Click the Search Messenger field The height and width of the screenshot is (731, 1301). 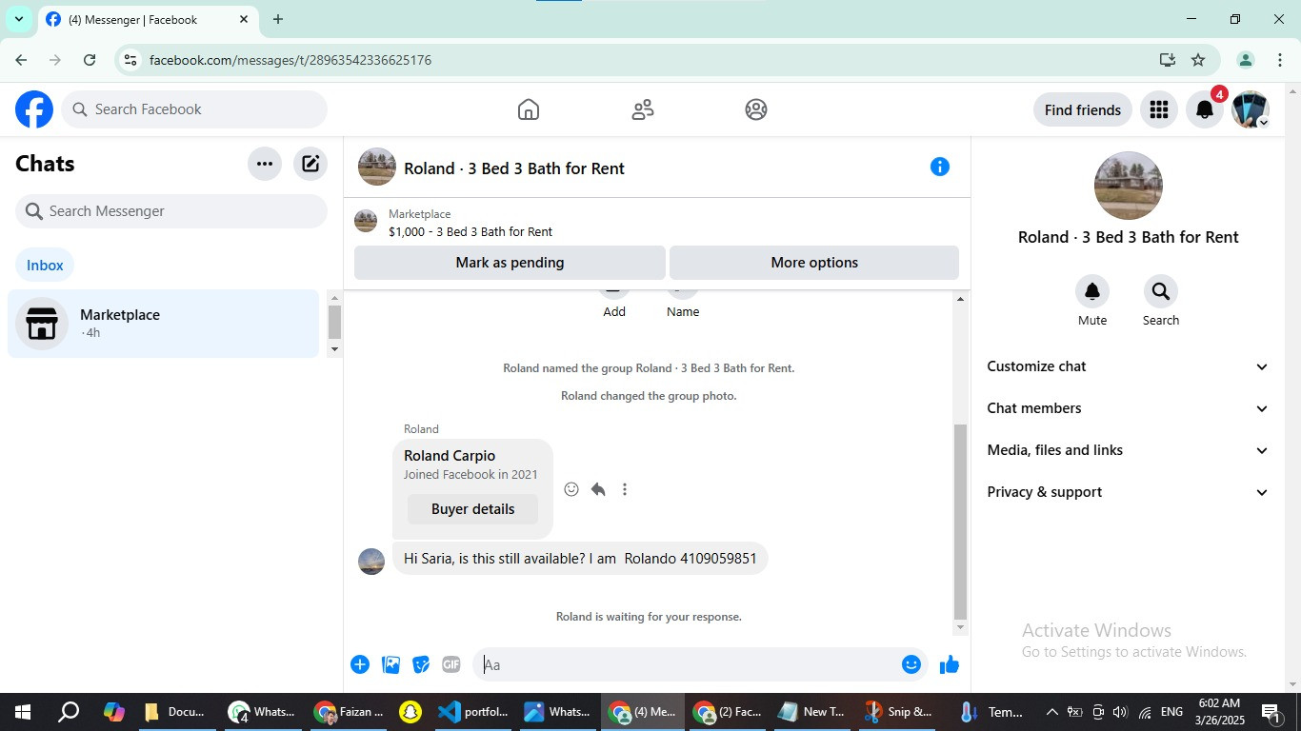click(171, 211)
